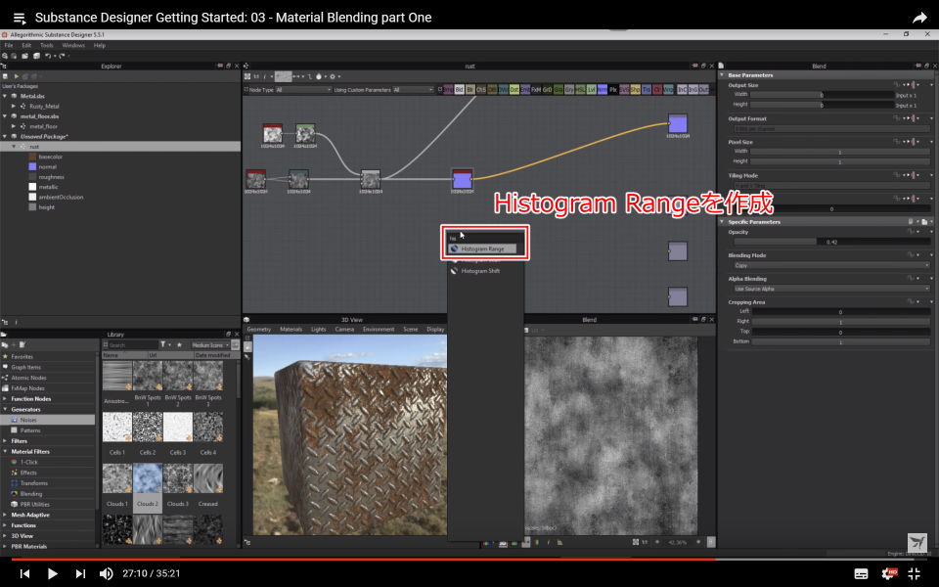Open the Materials menu in 3D View
Image resolution: width=939 pixels, height=587 pixels.
(x=291, y=330)
